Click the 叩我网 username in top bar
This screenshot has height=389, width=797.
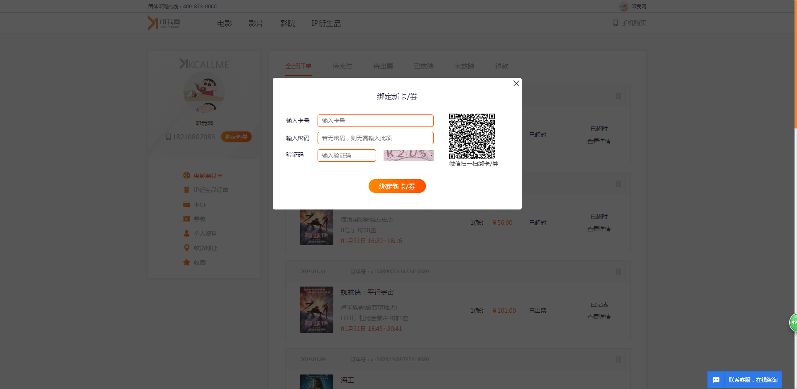[639, 6]
